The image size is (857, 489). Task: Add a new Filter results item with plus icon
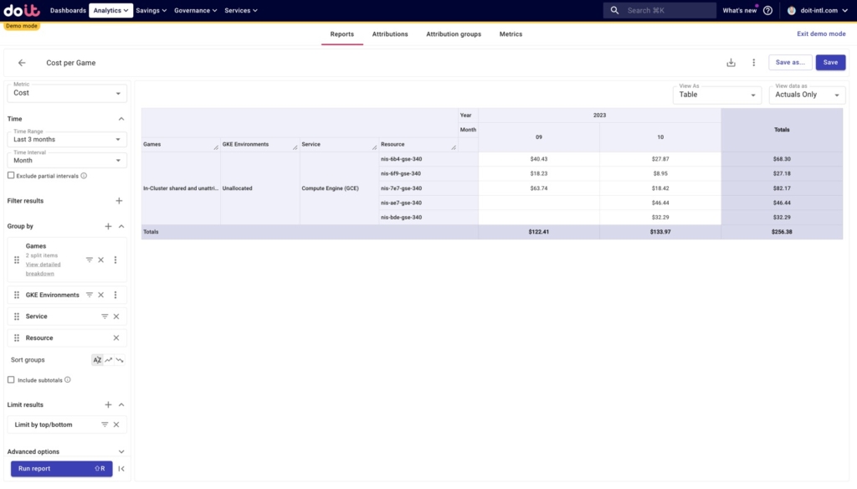click(119, 201)
